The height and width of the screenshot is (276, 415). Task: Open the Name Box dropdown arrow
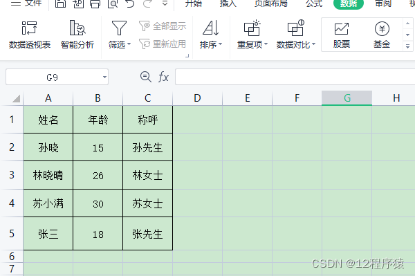tap(105, 77)
